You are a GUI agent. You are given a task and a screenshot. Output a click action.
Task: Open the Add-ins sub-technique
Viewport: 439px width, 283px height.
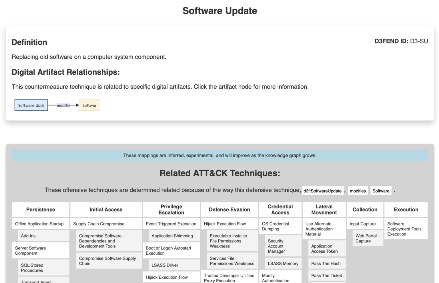(x=28, y=236)
